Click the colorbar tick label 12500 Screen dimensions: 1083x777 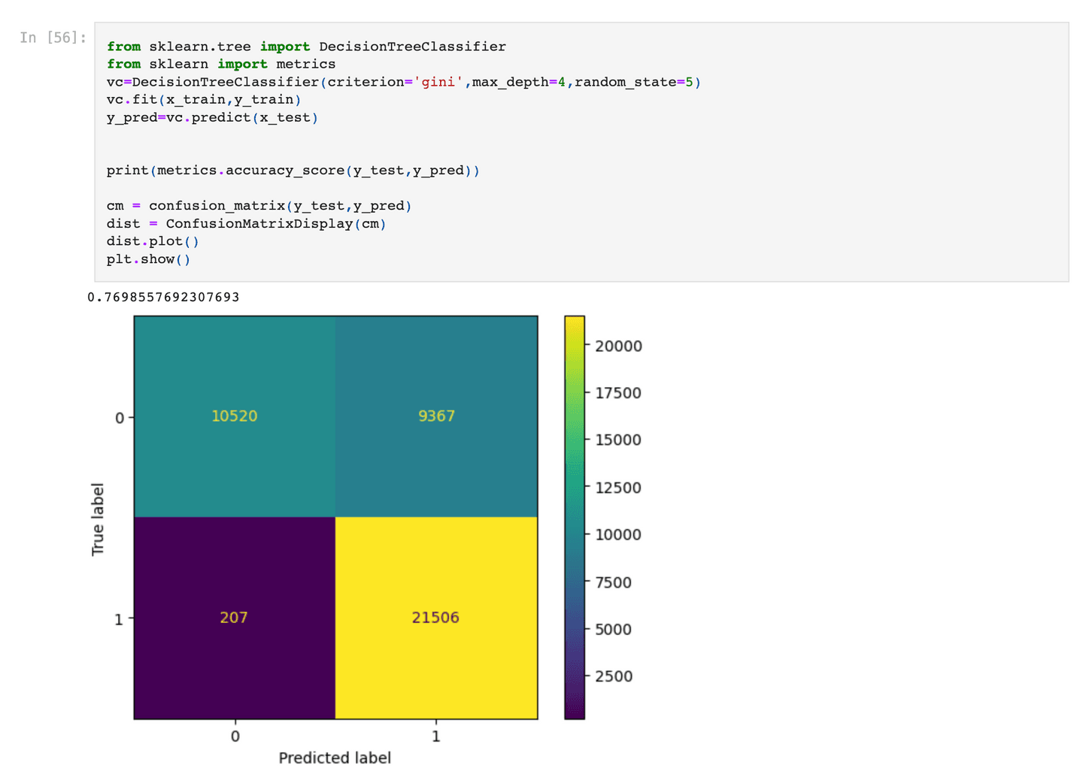point(618,488)
